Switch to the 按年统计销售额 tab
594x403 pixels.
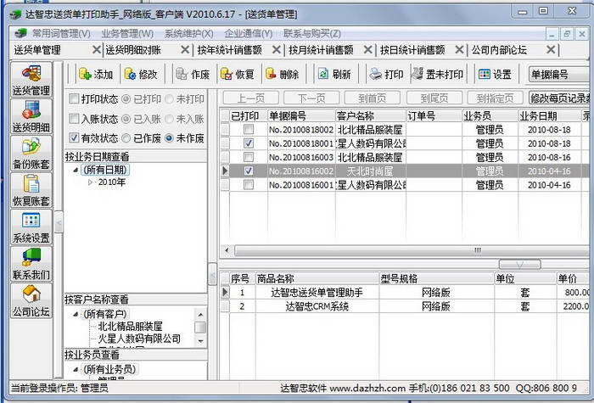pos(230,50)
